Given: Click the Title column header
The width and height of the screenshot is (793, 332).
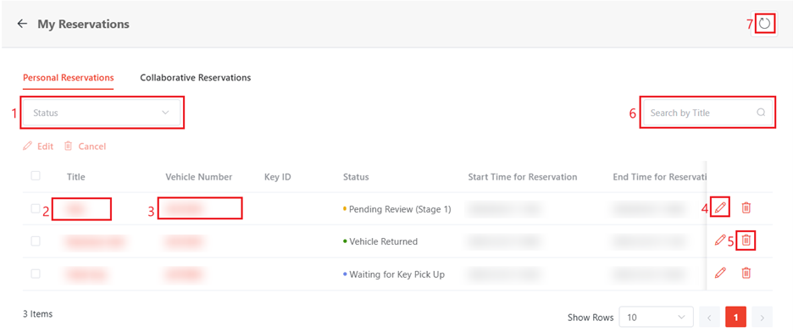Looking at the screenshot, I should tap(76, 177).
